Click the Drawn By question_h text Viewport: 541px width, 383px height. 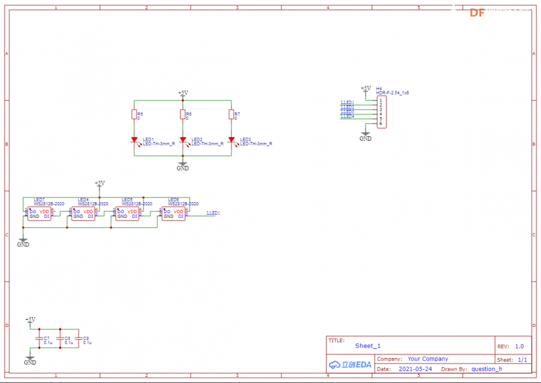(487, 369)
